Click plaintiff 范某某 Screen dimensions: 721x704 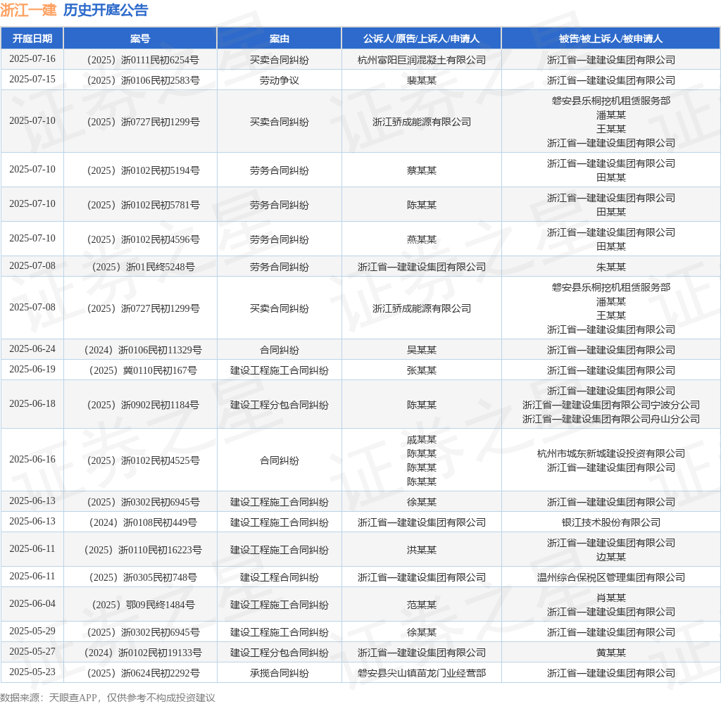(x=422, y=605)
